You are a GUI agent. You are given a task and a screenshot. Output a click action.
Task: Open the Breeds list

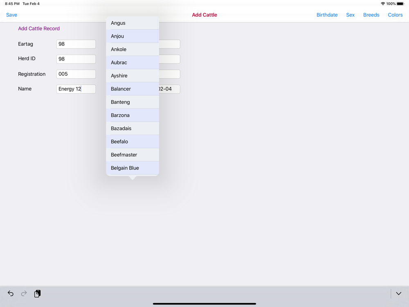tap(371, 15)
